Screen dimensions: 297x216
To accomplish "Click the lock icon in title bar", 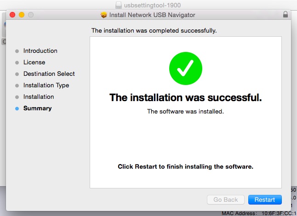I will click(286, 14).
